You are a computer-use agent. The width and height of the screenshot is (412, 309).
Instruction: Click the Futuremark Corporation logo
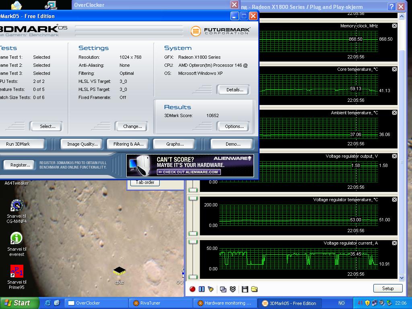pos(220,31)
